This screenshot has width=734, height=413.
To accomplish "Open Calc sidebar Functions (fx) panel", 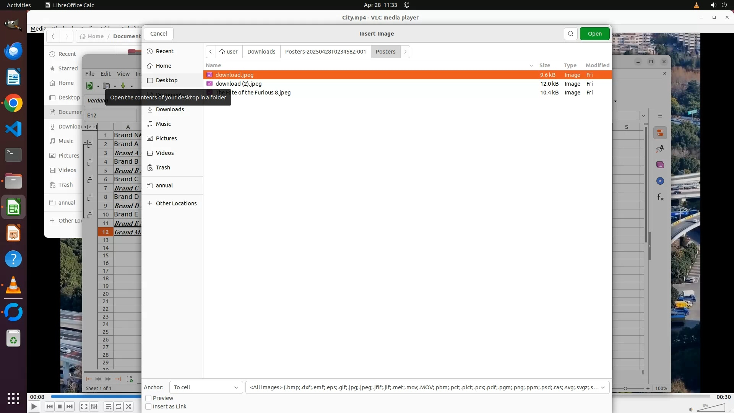I will click(660, 197).
